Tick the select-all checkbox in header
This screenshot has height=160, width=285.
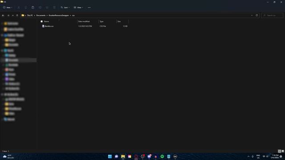tap(41, 21)
